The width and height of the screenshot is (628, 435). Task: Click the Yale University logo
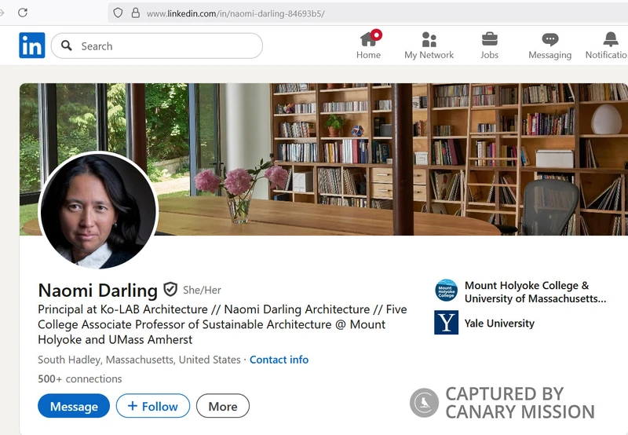pyautogui.click(x=446, y=323)
